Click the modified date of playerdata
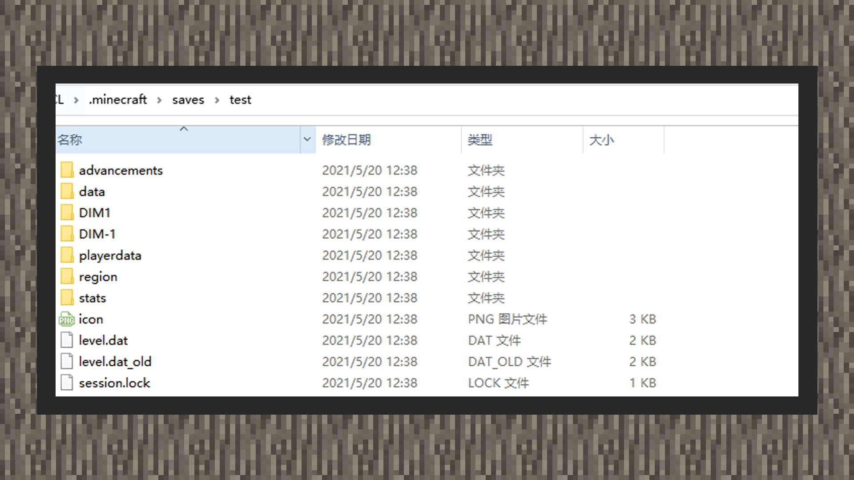854x480 pixels. pyautogui.click(x=370, y=256)
